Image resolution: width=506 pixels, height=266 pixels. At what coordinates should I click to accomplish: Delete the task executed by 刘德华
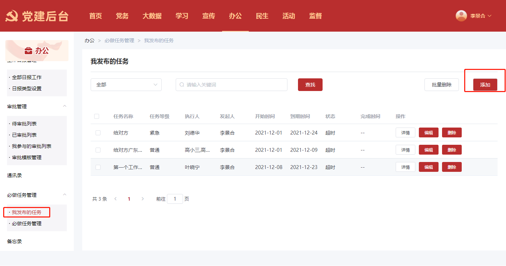[x=452, y=133]
